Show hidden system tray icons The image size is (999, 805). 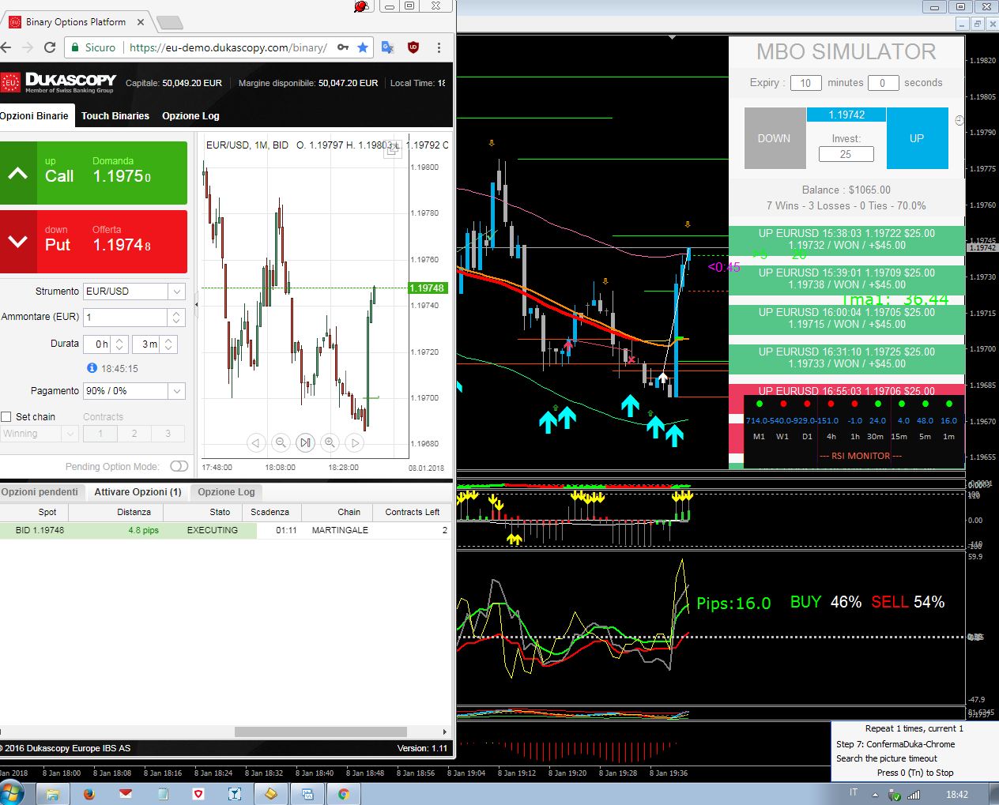pyautogui.click(x=875, y=795)
